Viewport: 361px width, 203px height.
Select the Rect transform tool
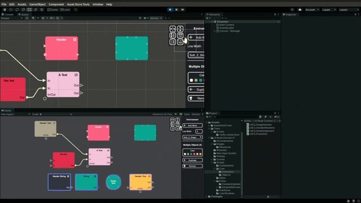coord(29,10)
